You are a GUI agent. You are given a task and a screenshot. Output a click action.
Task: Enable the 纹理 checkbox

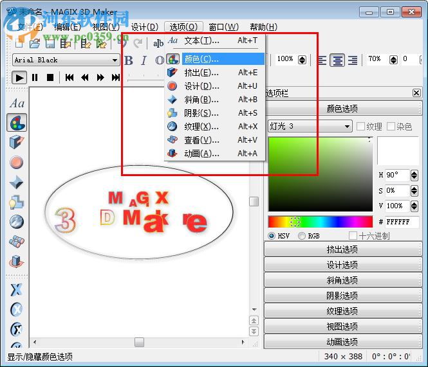[x=360, y=126]
